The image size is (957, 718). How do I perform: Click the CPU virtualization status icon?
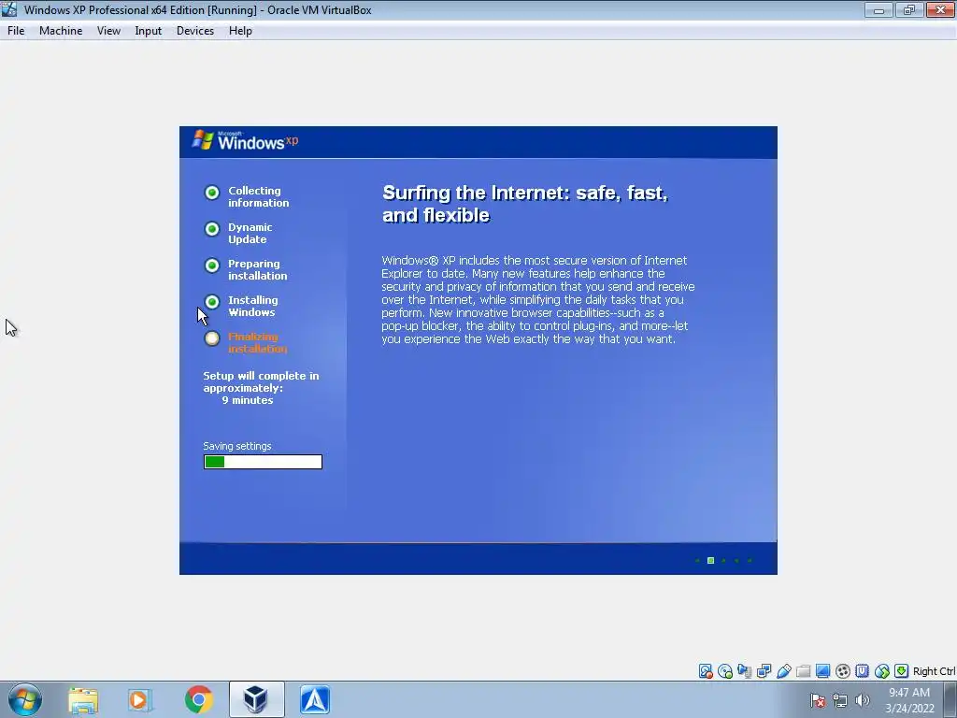862,671
